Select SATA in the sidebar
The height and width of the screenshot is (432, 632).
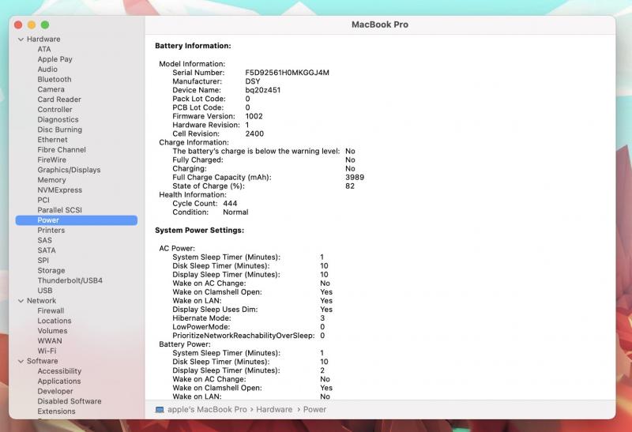47,250
